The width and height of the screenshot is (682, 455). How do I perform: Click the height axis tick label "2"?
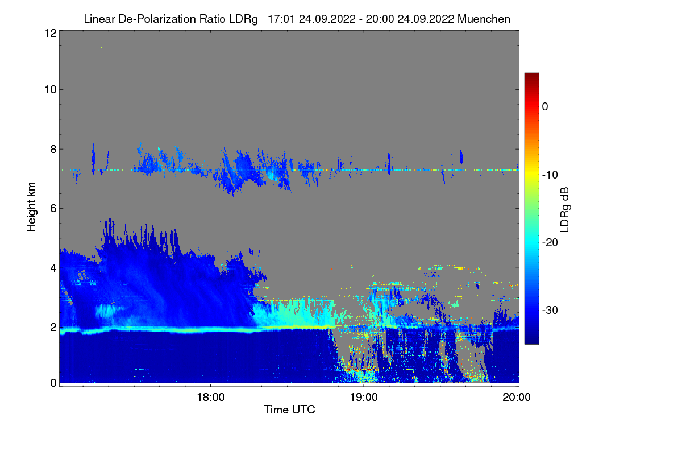[x=53, y=327]
